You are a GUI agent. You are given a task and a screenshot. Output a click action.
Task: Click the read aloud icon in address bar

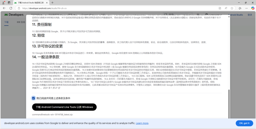(226, 8)
